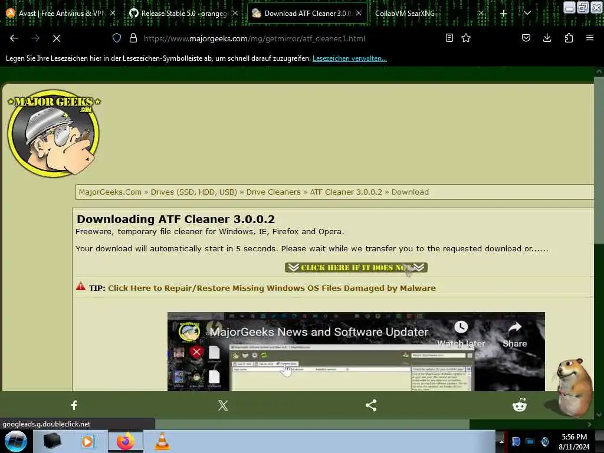Close the Release Stable 5.0 tab
This screenshot has width=604, height=453.
[x=235, y=13]
